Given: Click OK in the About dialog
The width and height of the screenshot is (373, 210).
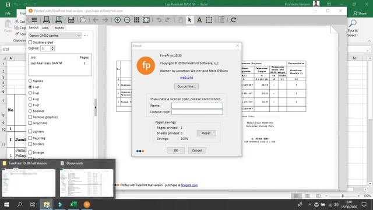Looking at the screenshot, I should coord(176,150).
